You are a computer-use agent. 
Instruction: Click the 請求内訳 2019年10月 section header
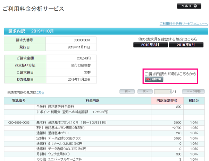pos(31,31)
